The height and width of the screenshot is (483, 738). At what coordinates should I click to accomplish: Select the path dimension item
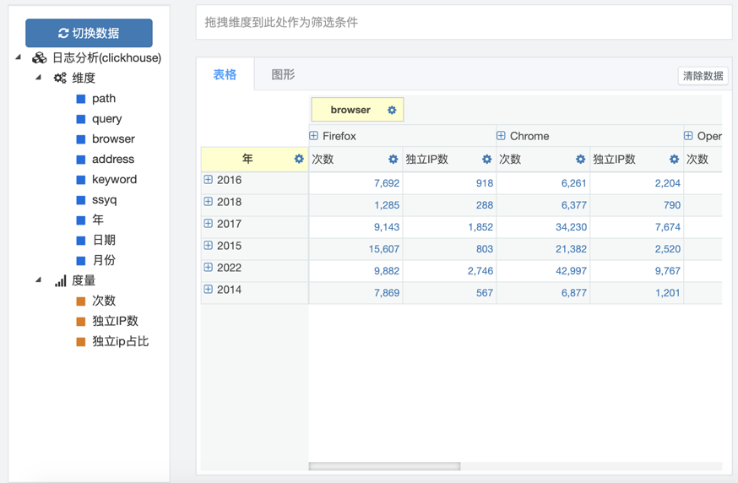pos(104,99)
